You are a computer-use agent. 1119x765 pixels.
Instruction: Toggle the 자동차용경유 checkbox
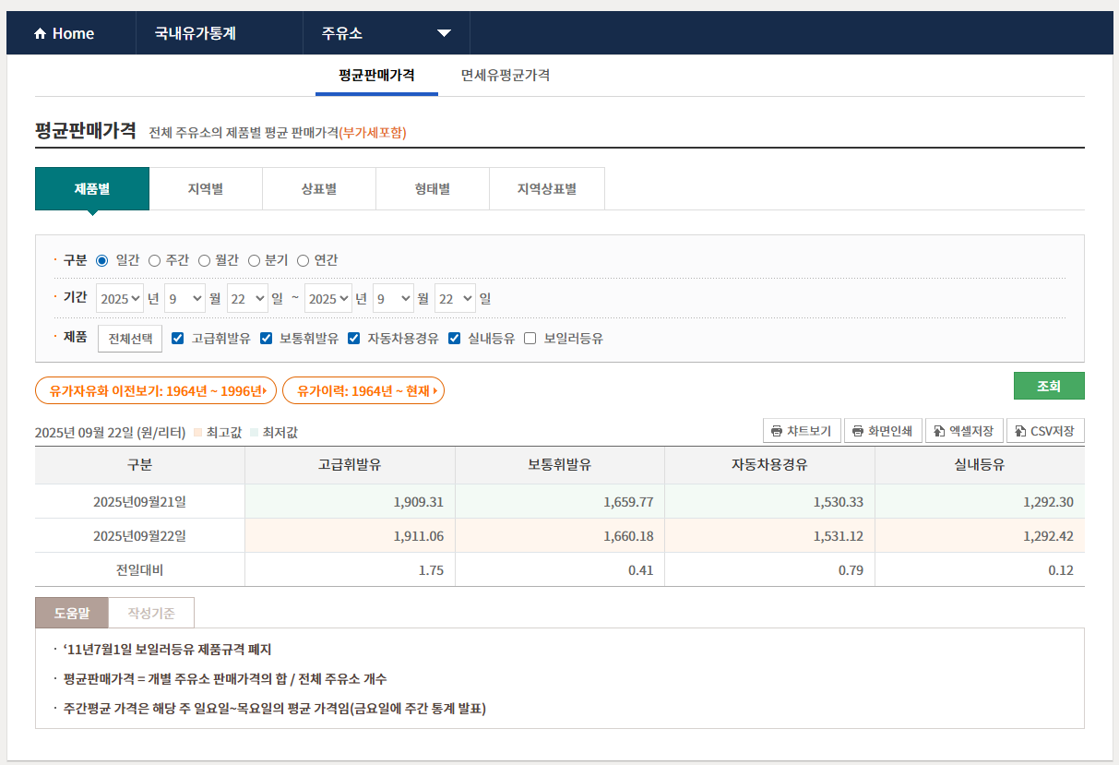pos(354,339)
